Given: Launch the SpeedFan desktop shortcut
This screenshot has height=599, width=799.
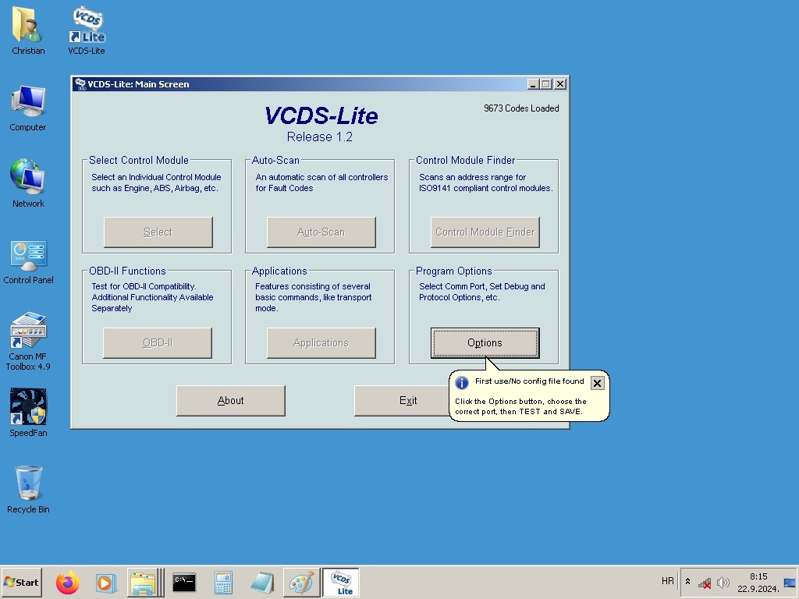Looking at the screenshot, I should (28, 413).
